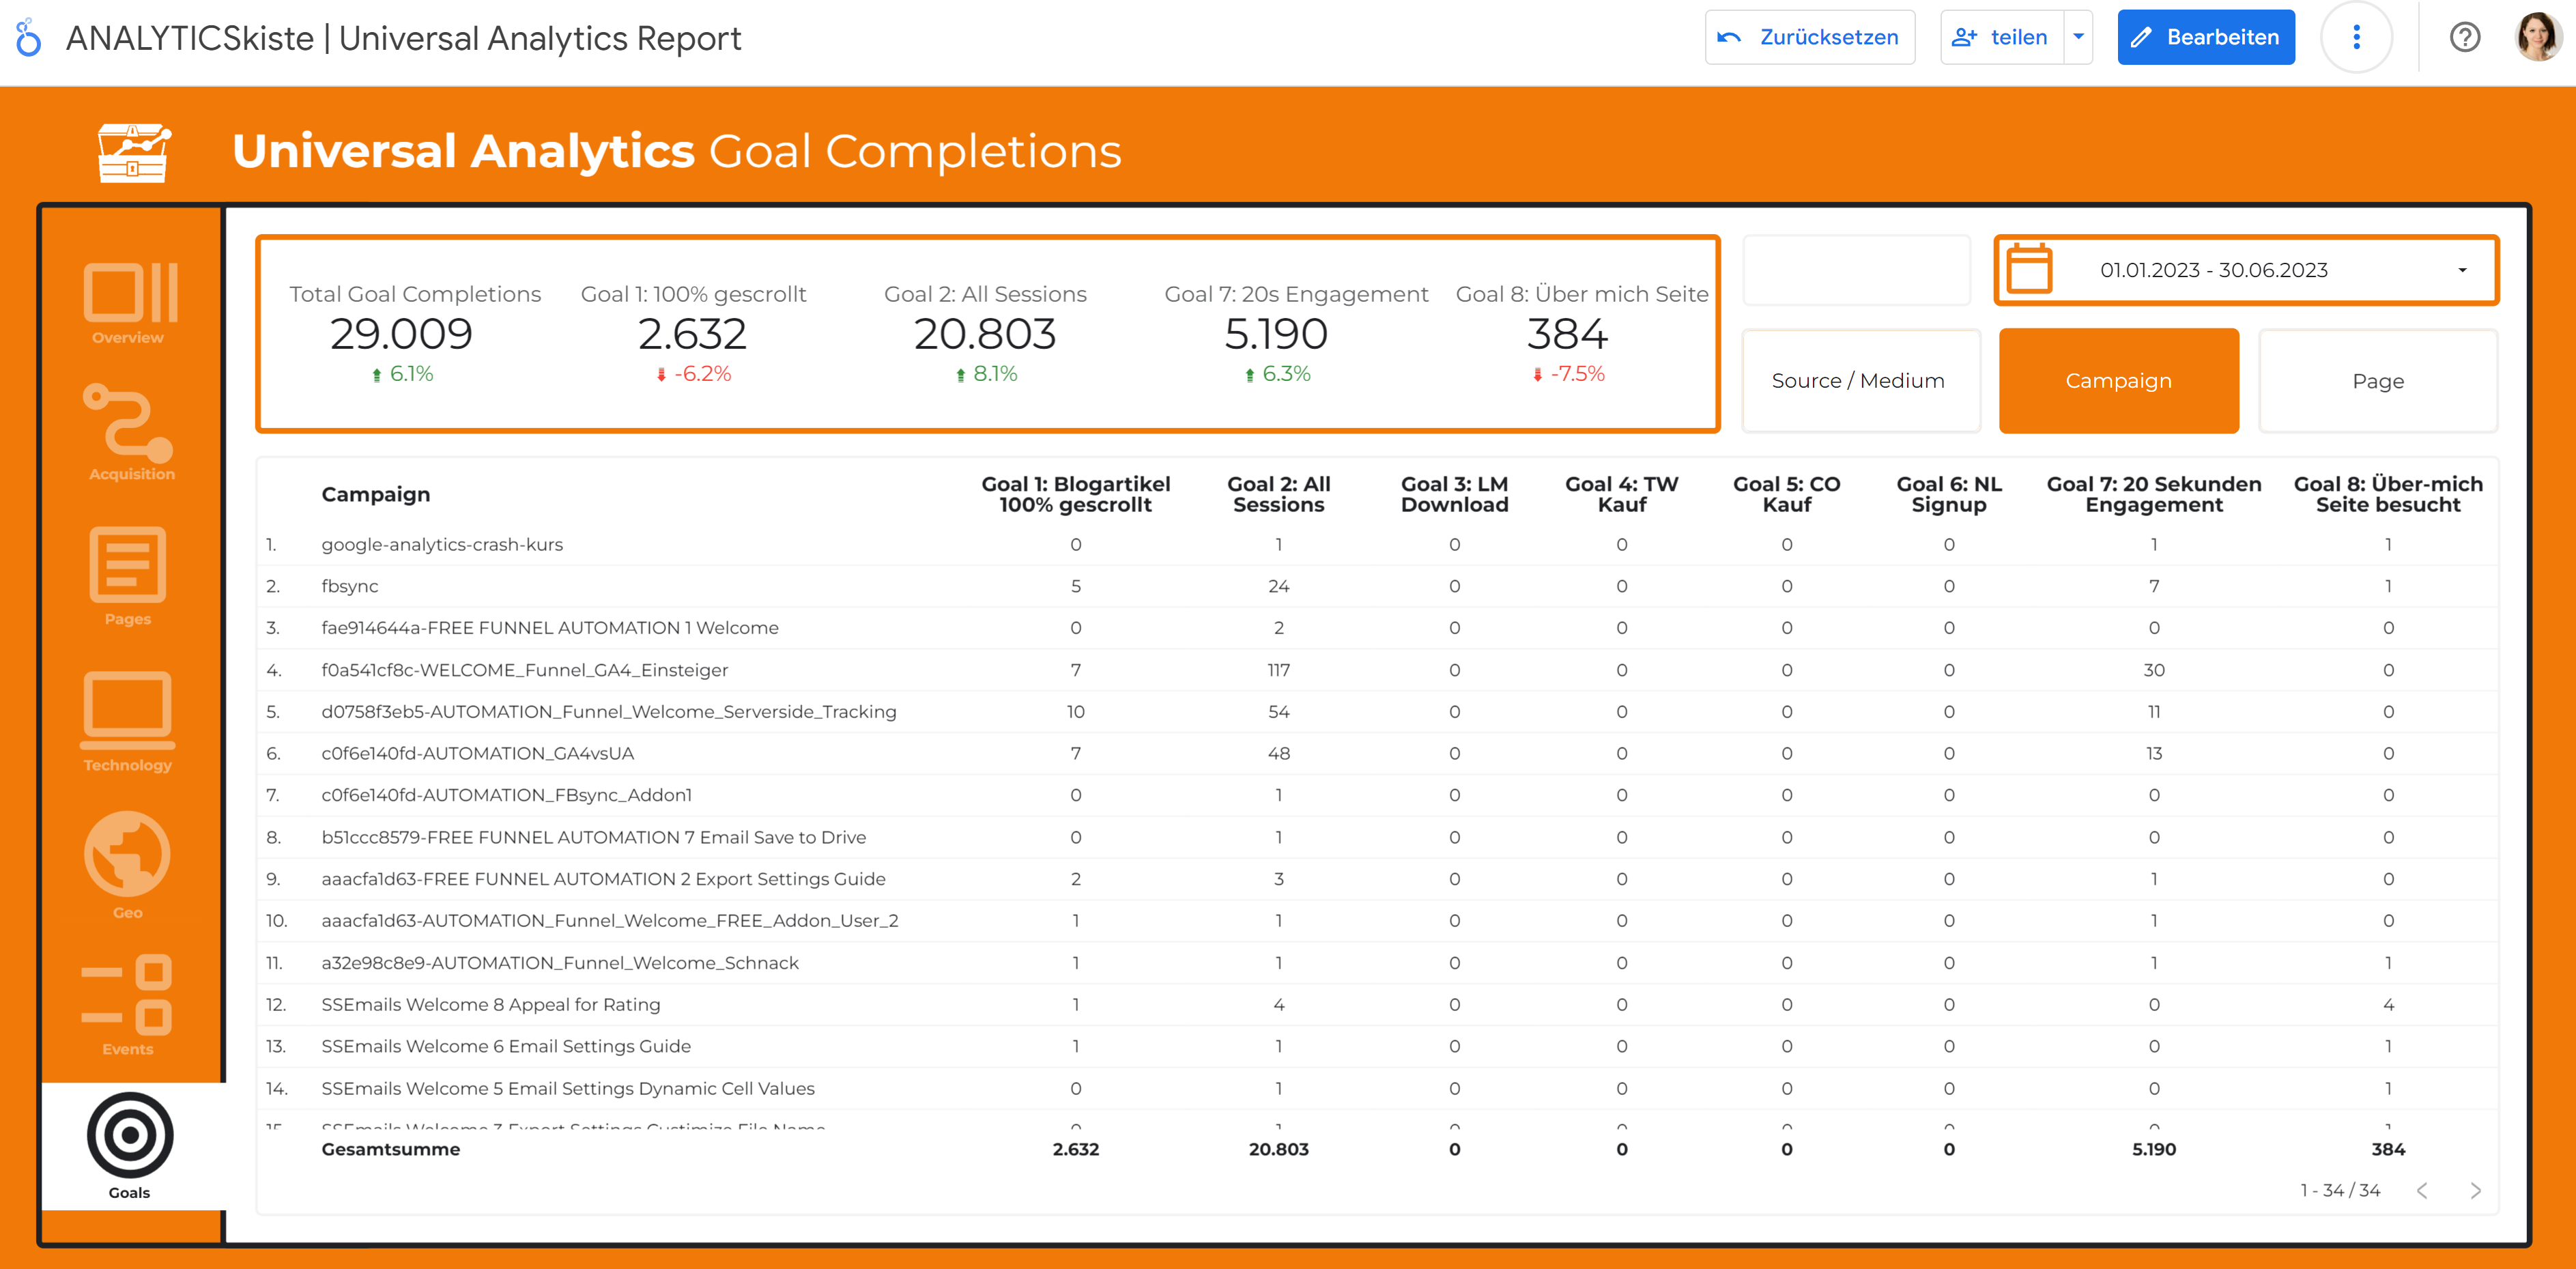Screen dimensions: 2576x1269
Task: Go to the next table page arrow
Action: (x=2477, y=1190)
